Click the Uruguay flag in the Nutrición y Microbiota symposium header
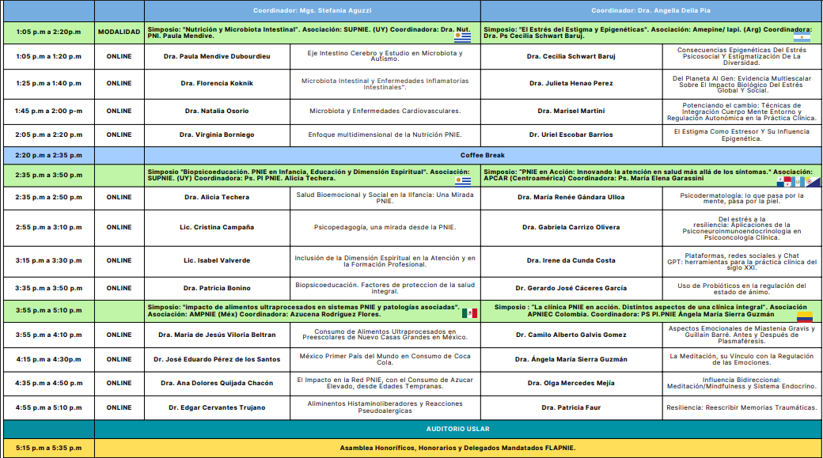The image size is (823, 458). tap(462, 37)
